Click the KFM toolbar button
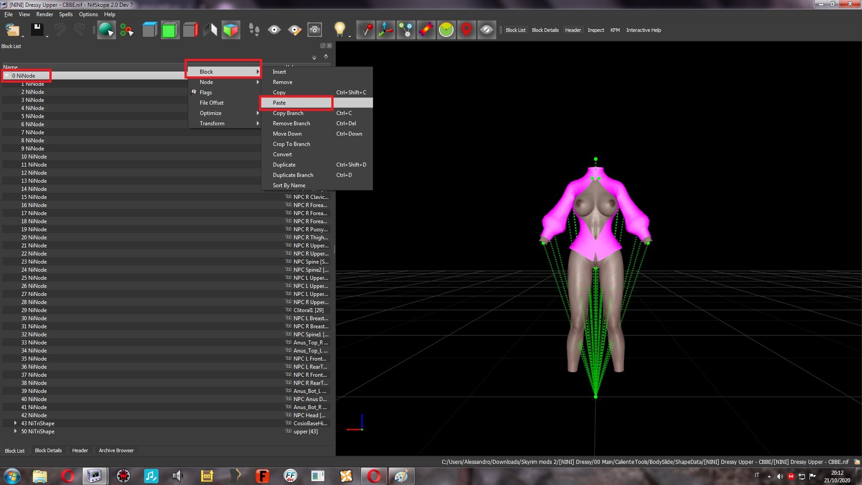The image size is (862, 485). pyautogui.click(x=615, y=30)
